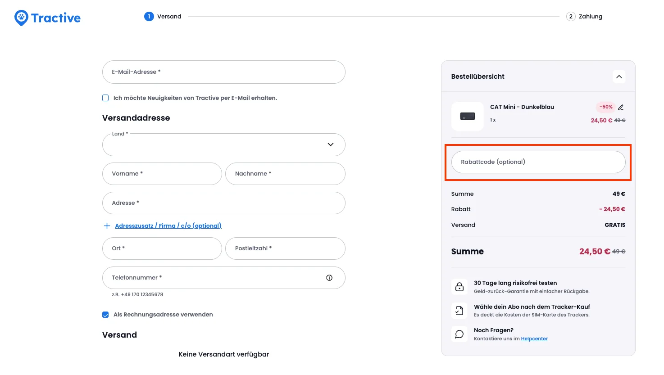Click the step 1 Versand circle indicator
Viewport: 664px width, 375px height.
point(149,16)
